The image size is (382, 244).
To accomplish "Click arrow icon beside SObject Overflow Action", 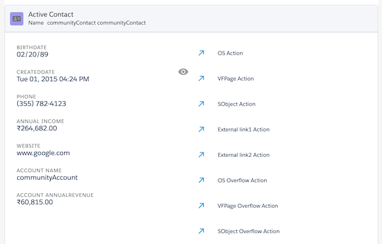I will [201, 231].
